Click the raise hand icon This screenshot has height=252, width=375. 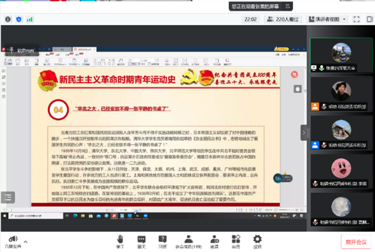coord(120,241)
